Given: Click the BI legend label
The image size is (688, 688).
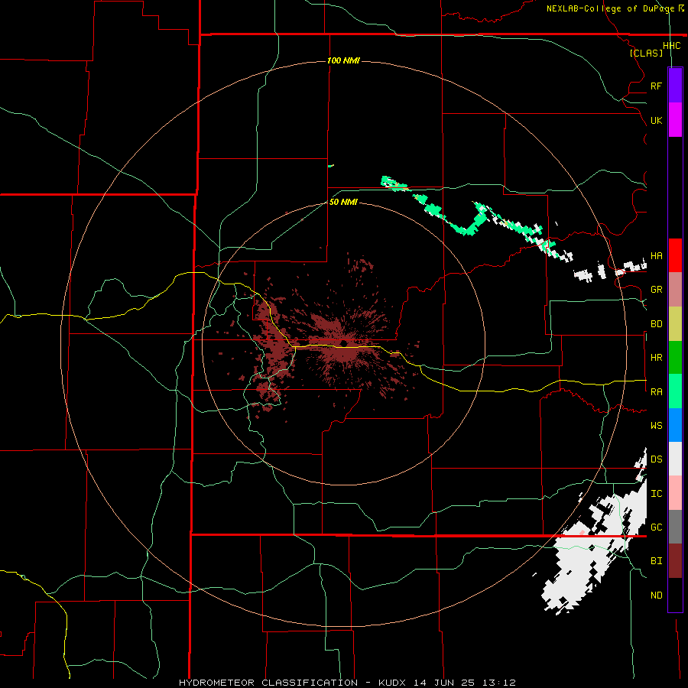Looking at the screenshot, I should pyautogui.click(x=656, y=561).
